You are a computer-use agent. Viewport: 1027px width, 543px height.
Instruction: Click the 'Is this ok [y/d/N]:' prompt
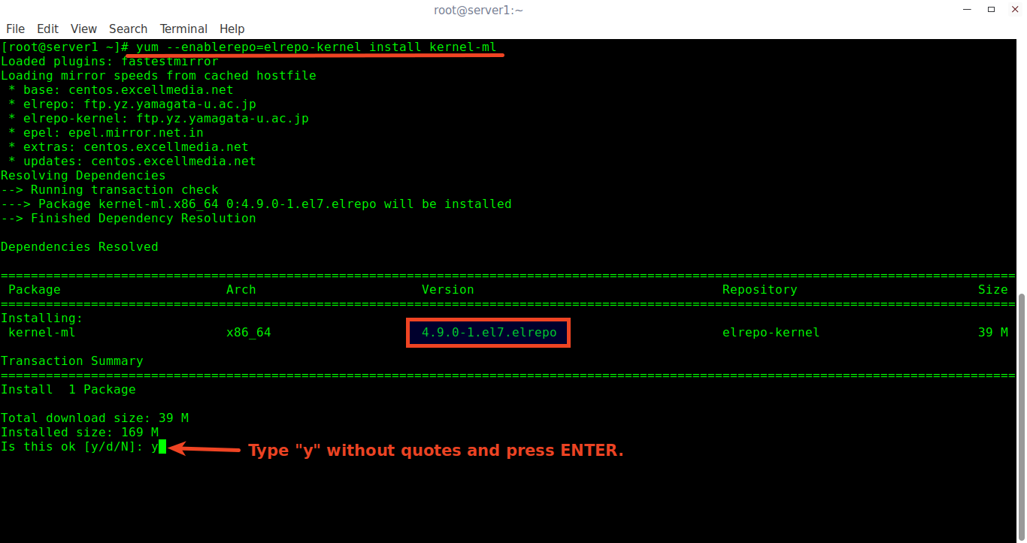click(x=72, y=447)
